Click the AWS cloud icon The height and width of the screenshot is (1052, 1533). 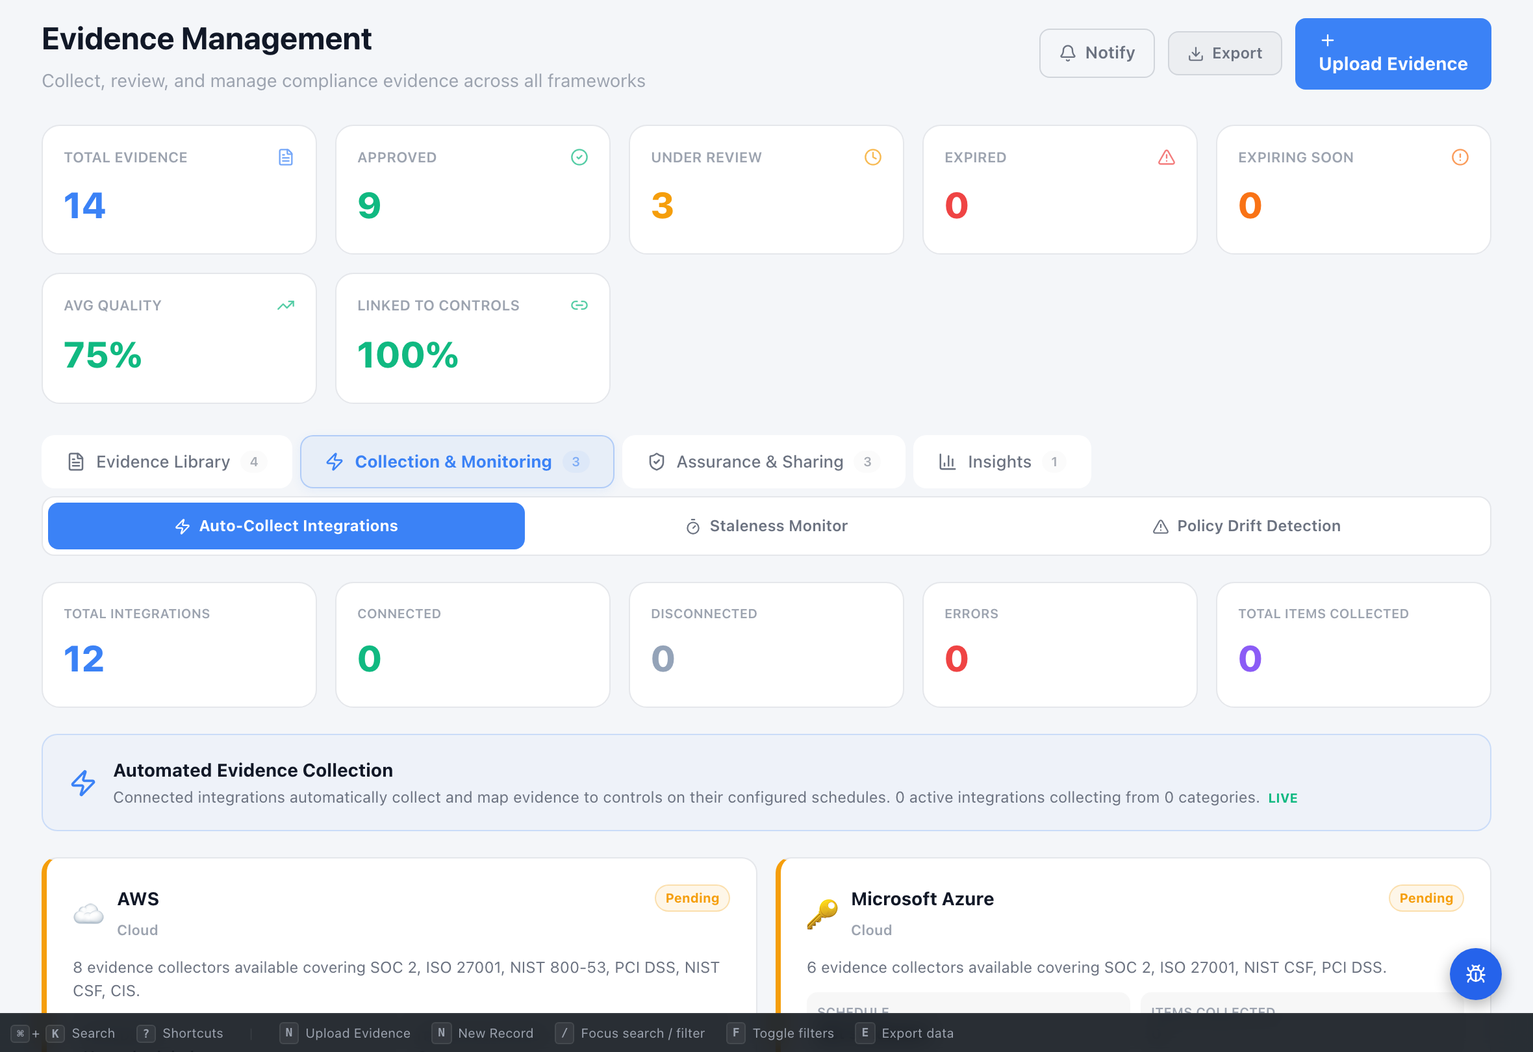click(88, 914)
